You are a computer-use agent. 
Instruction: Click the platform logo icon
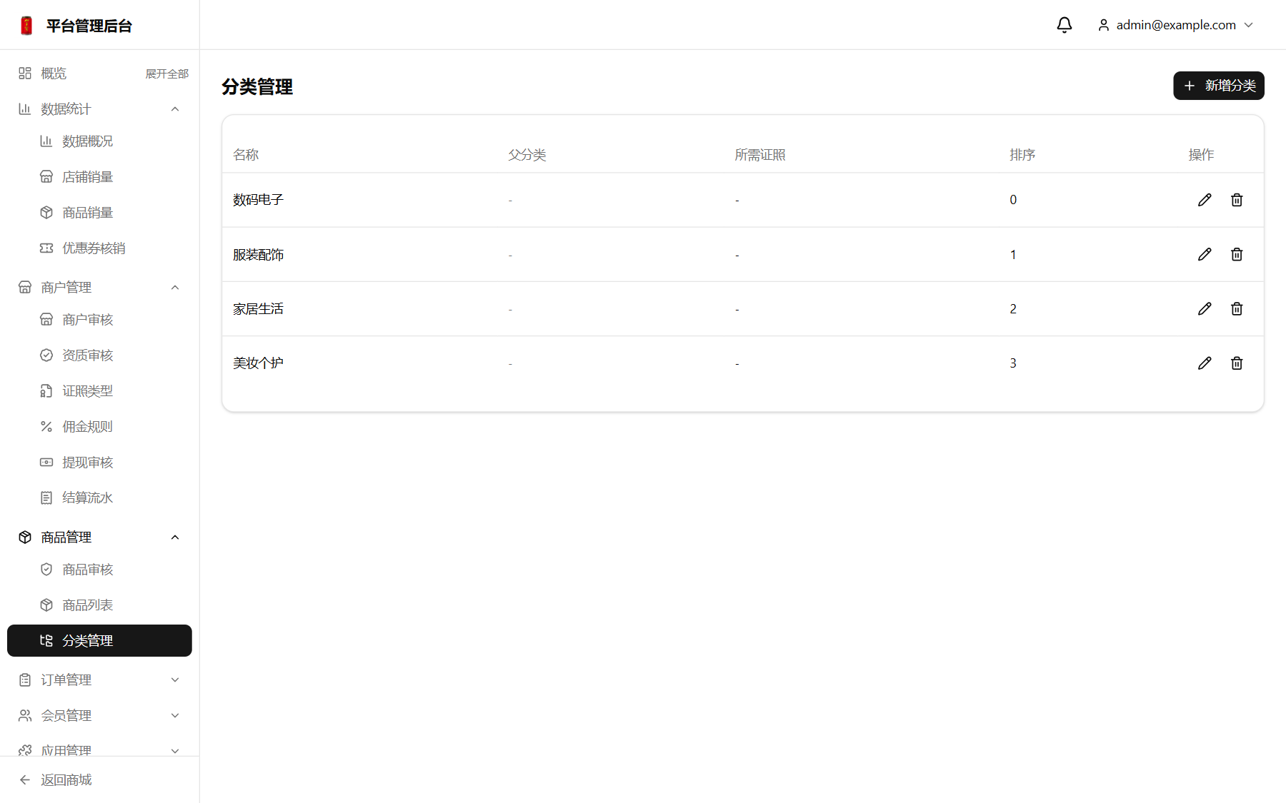(x=26, y=26)
